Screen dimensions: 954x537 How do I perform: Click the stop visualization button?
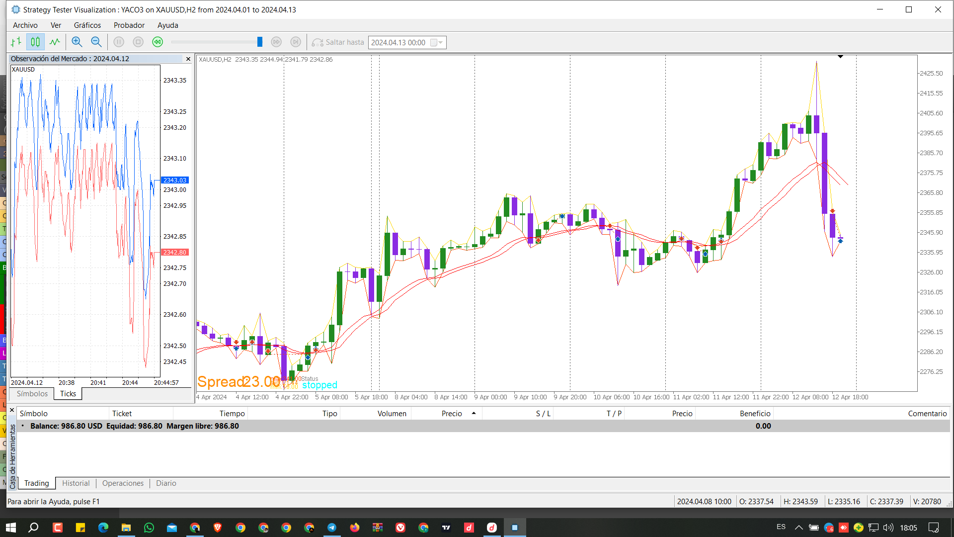pos(138,42)
